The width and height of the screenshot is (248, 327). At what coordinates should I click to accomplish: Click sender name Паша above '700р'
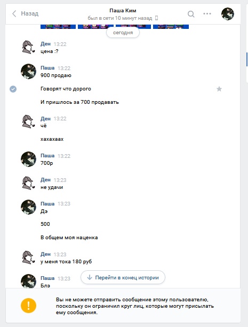pos(47,156)
